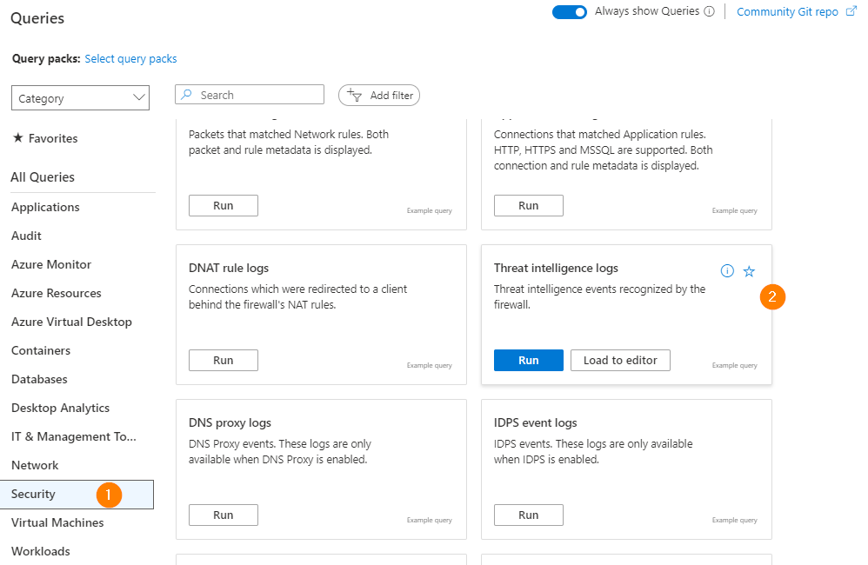The height and width of the screenshot is (565, 868).
Task: Click the Threat intelligence logs title
Action: click(x=556, y=268)
